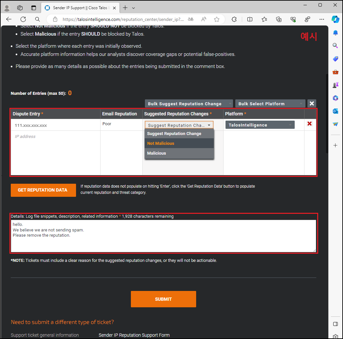Viewport: 343px width, 339px height.
Task: Open Microsoft 365 sidebar icon
Action: coord(335,98)
